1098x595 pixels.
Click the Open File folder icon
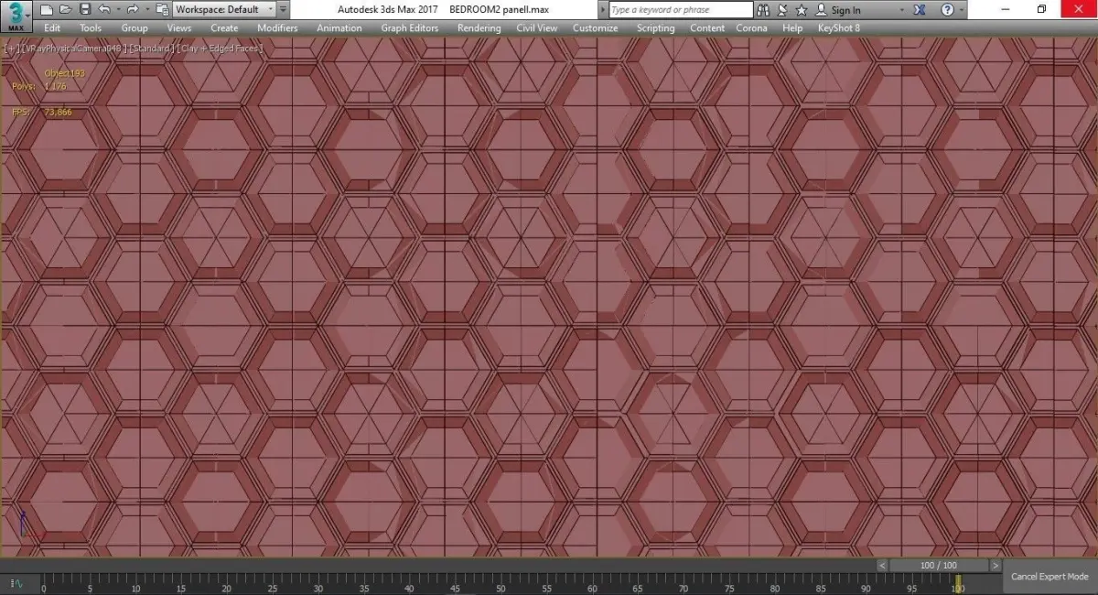click(66, 9)
